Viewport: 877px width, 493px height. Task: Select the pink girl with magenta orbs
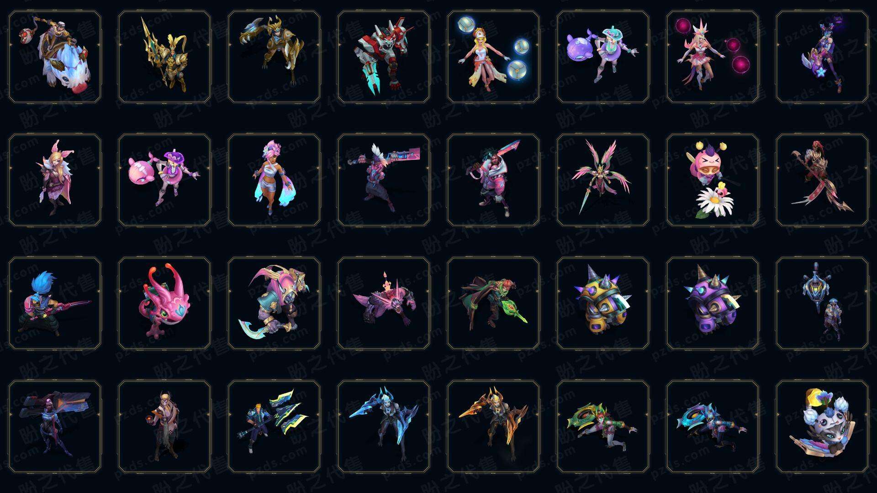(713, 57)
